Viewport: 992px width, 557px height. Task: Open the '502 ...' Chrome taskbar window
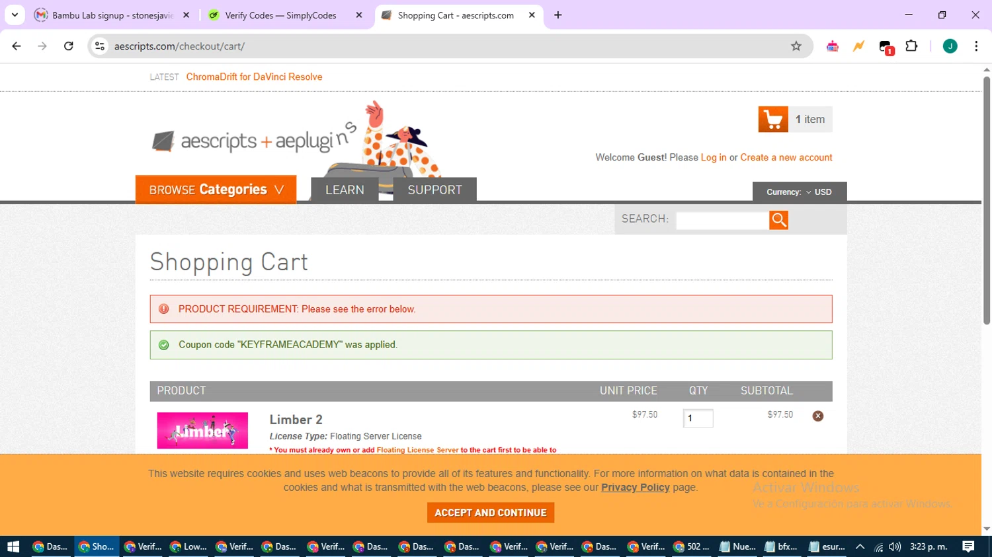point(690,546)
